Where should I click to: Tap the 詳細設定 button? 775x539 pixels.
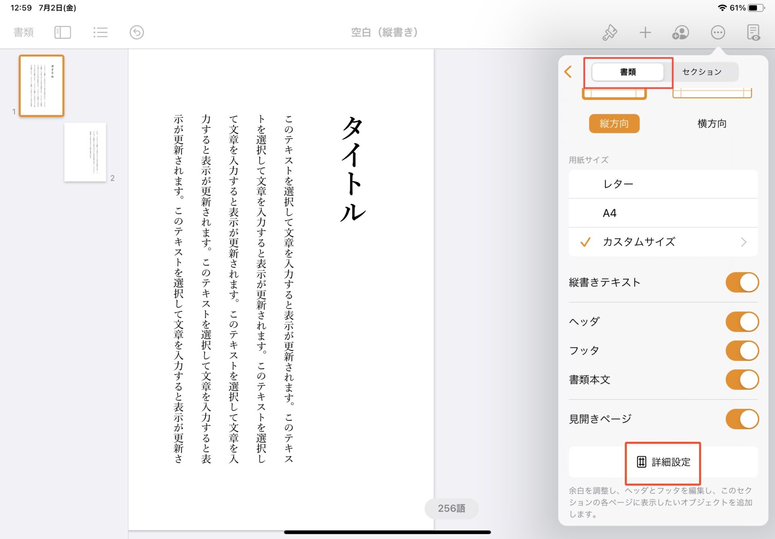[663, 462]
